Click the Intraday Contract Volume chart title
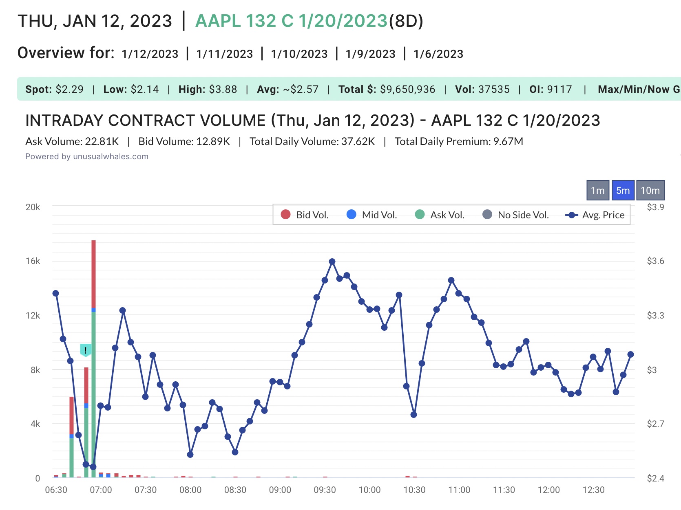The height and width of the screenshot is (510, 681). point(313,120)
